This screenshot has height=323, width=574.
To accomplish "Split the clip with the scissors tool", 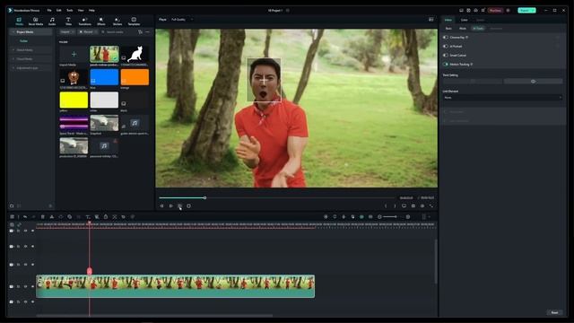I will click(x=52, y=217).
